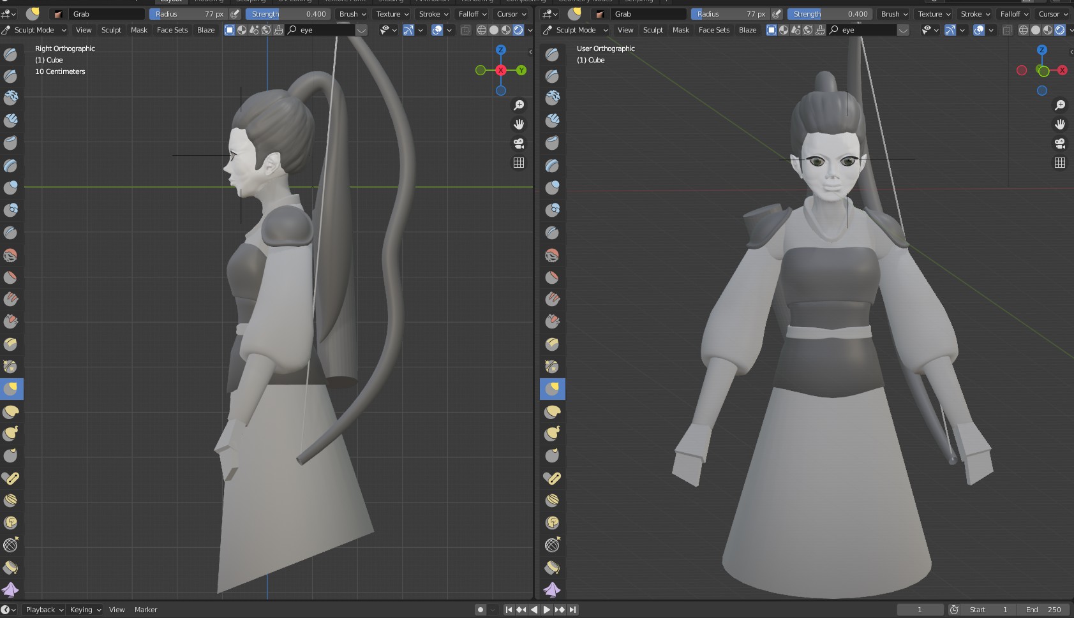
Task: Expand the Falloff dropdown in the User Orthographic viewport header
Action: (x=1014, y=14)
